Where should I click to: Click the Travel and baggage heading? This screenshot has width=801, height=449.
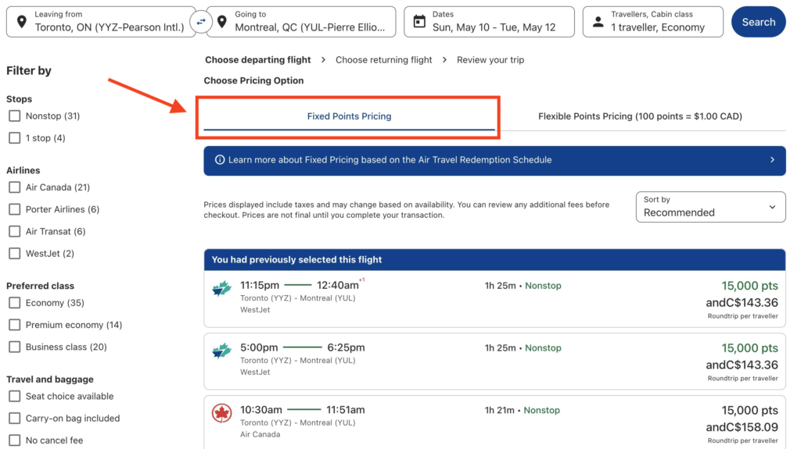[50, 379]
